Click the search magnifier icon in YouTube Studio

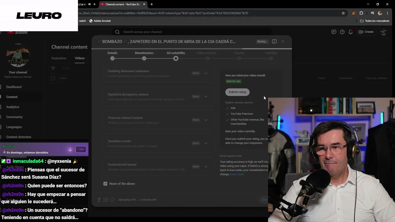(117, 32)
